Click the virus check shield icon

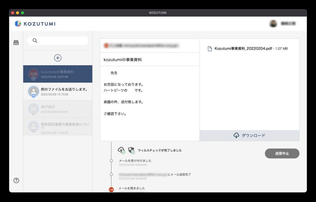point(131,150)
